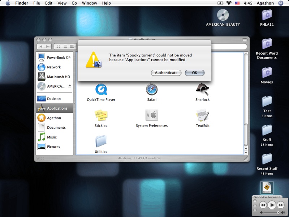
Task: Select the Safari compass icon
Action: (x=152, y=89)
